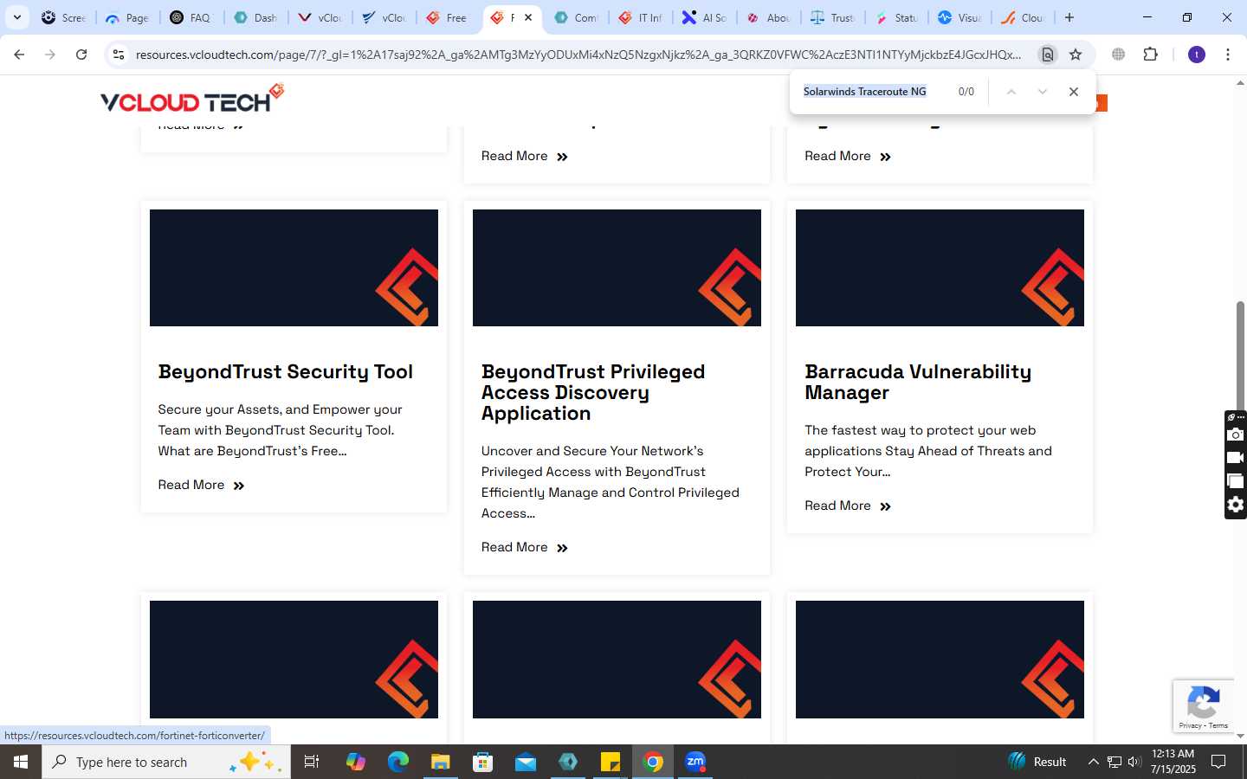Open the BeyondTrust Security Tool title
The image size is (1247, 779).
point(286,371)
